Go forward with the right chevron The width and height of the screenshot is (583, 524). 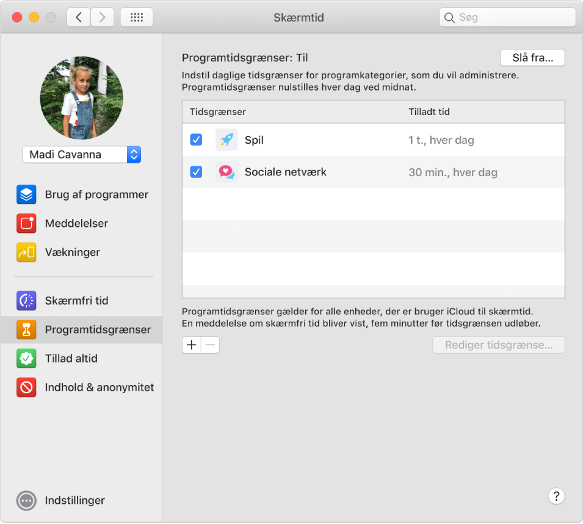pos(102,17)
